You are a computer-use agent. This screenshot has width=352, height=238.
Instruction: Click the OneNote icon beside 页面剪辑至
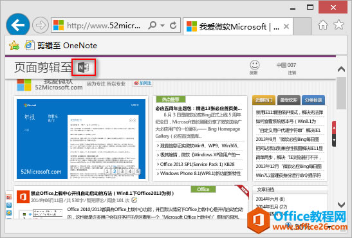pos(84,67)
